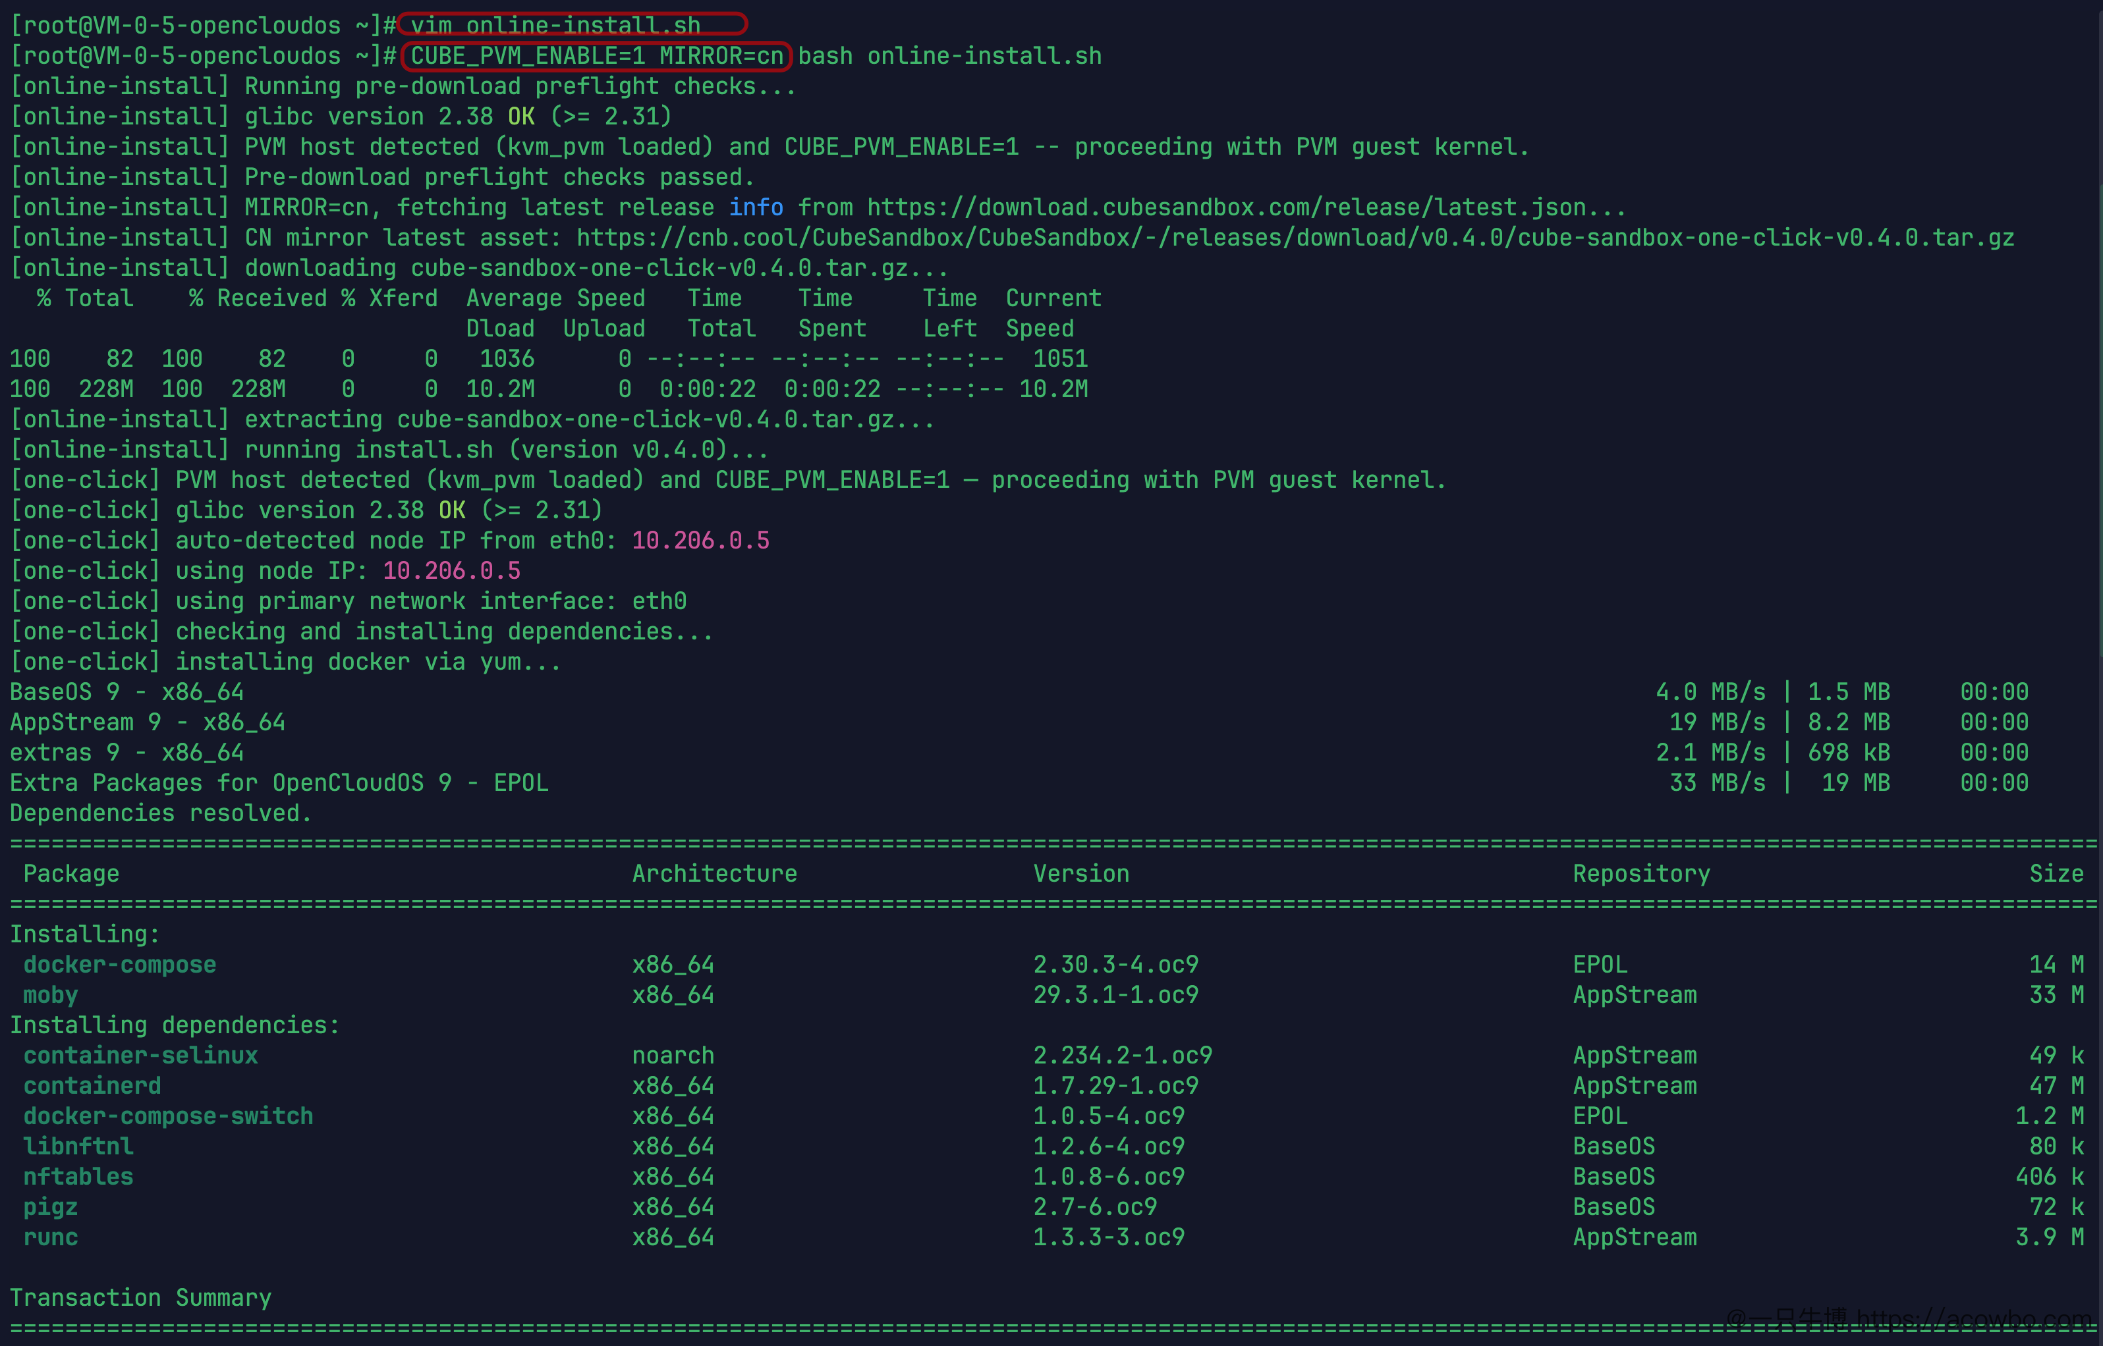Click the 'Installing dependencies:' label
The image size is (2103, 1346).
click(175, 1025)
